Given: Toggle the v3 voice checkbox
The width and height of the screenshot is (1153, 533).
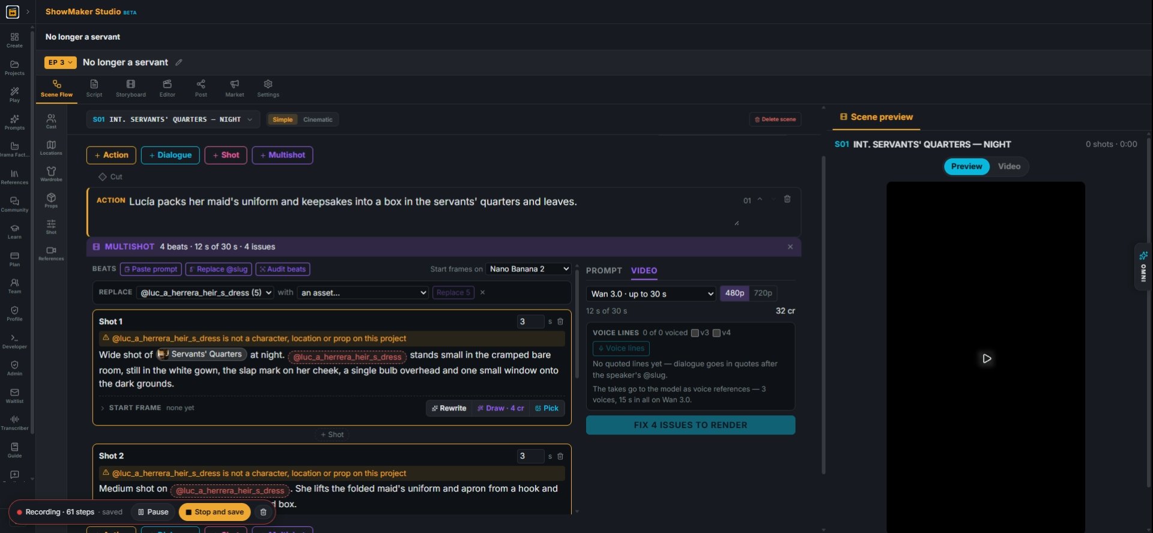Looking at the screenshot, I should (695, 333).
